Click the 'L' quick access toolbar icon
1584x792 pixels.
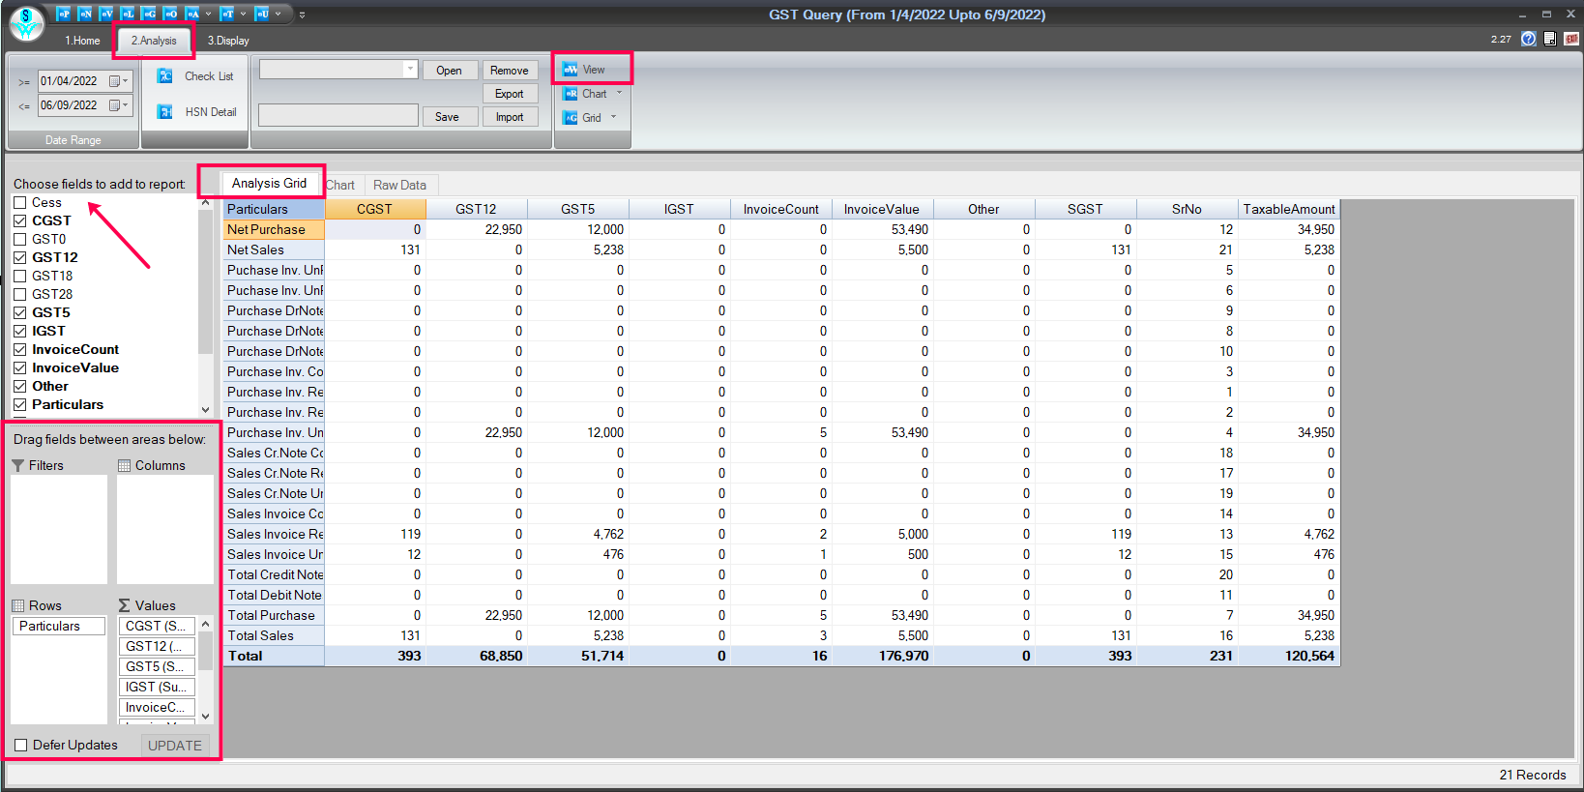pos(128,14)
